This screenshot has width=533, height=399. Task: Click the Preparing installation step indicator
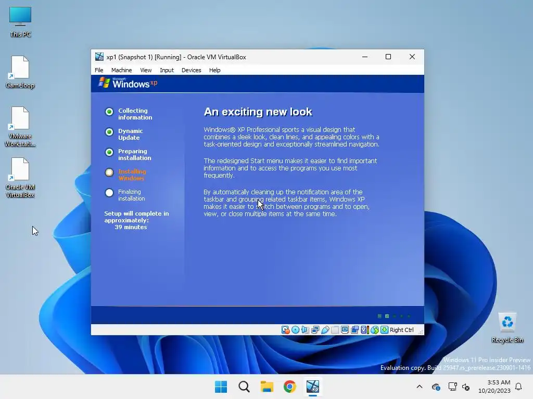(109, 152)
